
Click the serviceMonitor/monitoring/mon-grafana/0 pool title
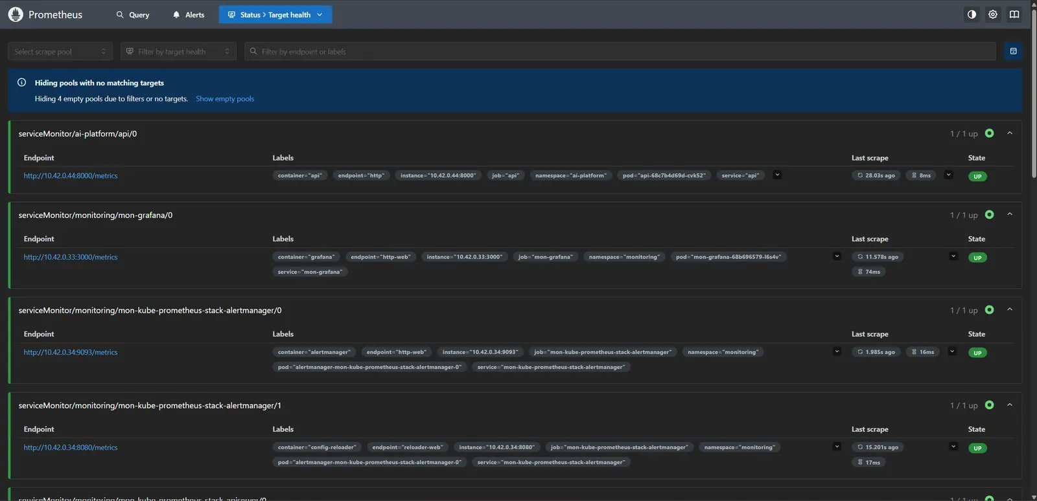point(95,215)
